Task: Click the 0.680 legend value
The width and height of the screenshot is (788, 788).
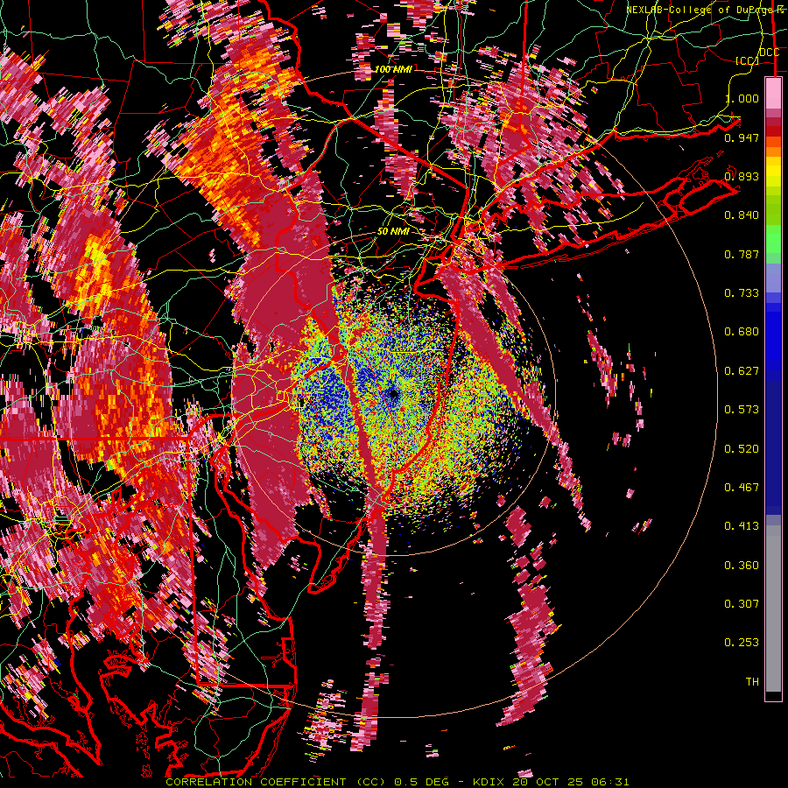Action: [742, 332]
